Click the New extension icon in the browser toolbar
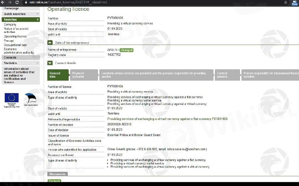The width and height of the screenshot is (299, 186). (295, 2)
